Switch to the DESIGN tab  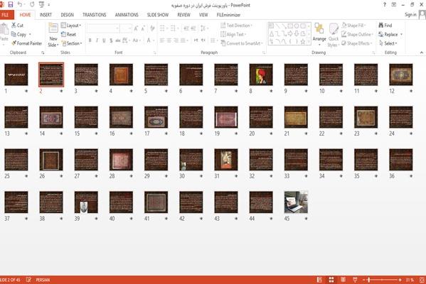pos(67,15)
